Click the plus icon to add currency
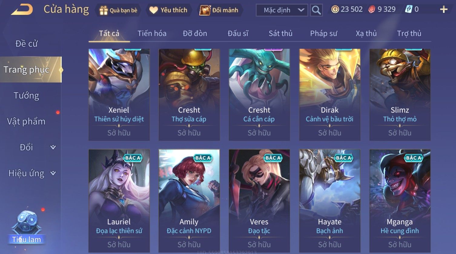The image size is (456, 254). tap(444, 10)
